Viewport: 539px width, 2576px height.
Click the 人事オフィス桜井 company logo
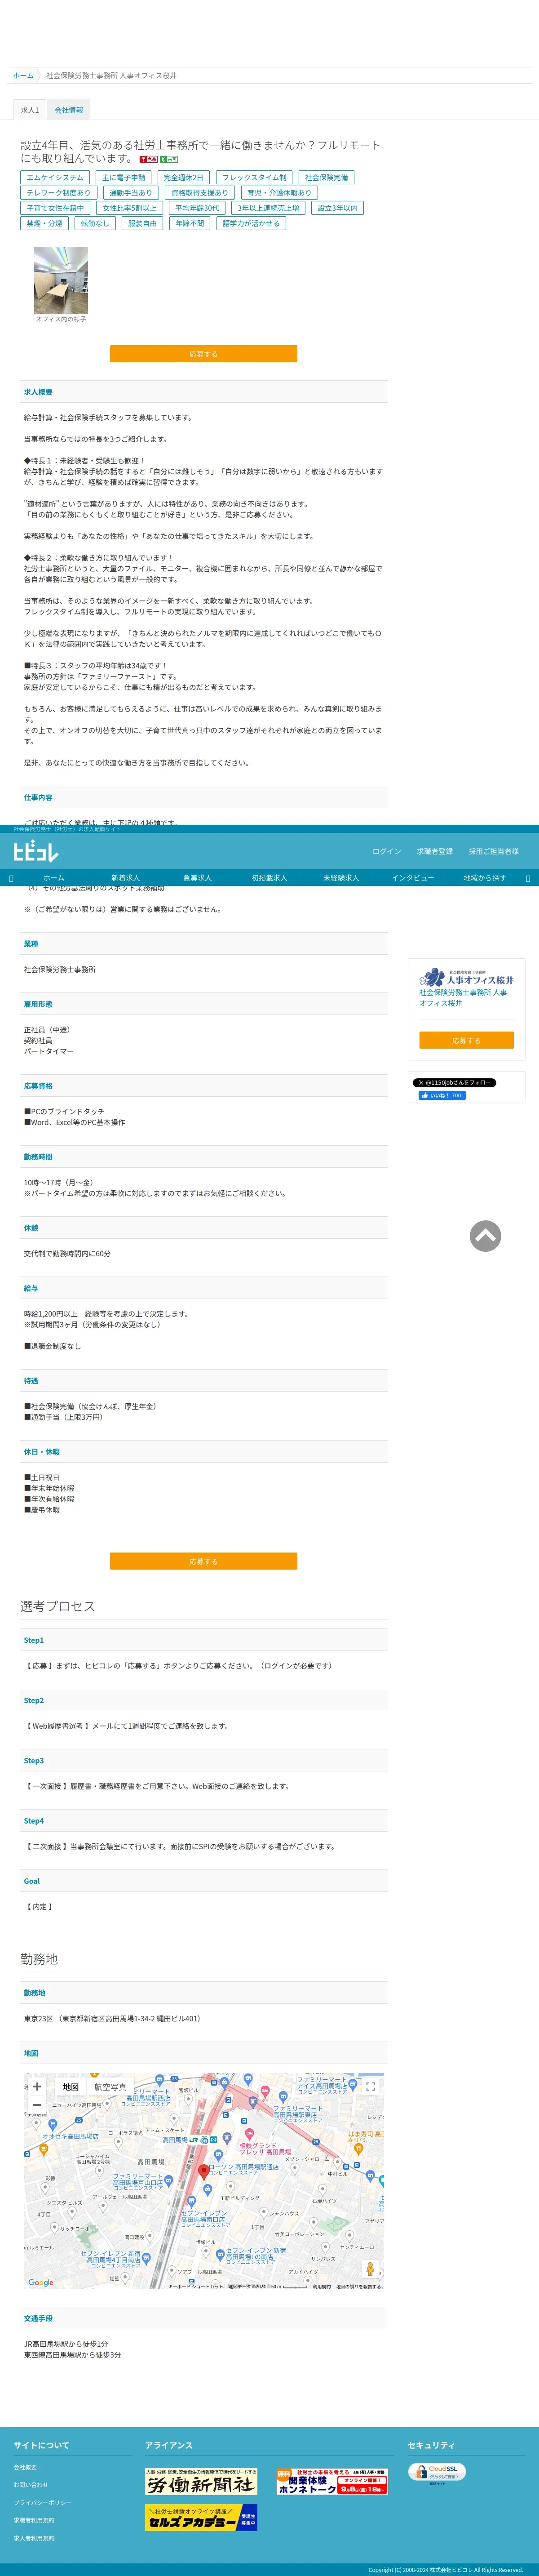click(466, 977)
